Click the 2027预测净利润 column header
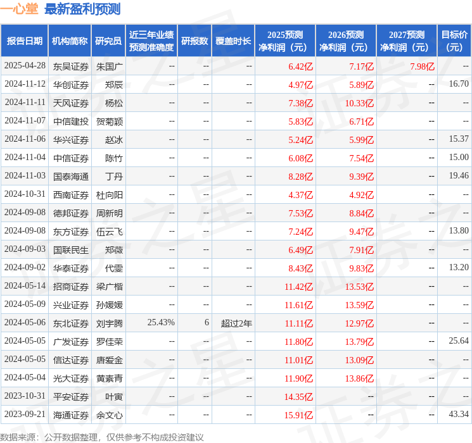 407,41
